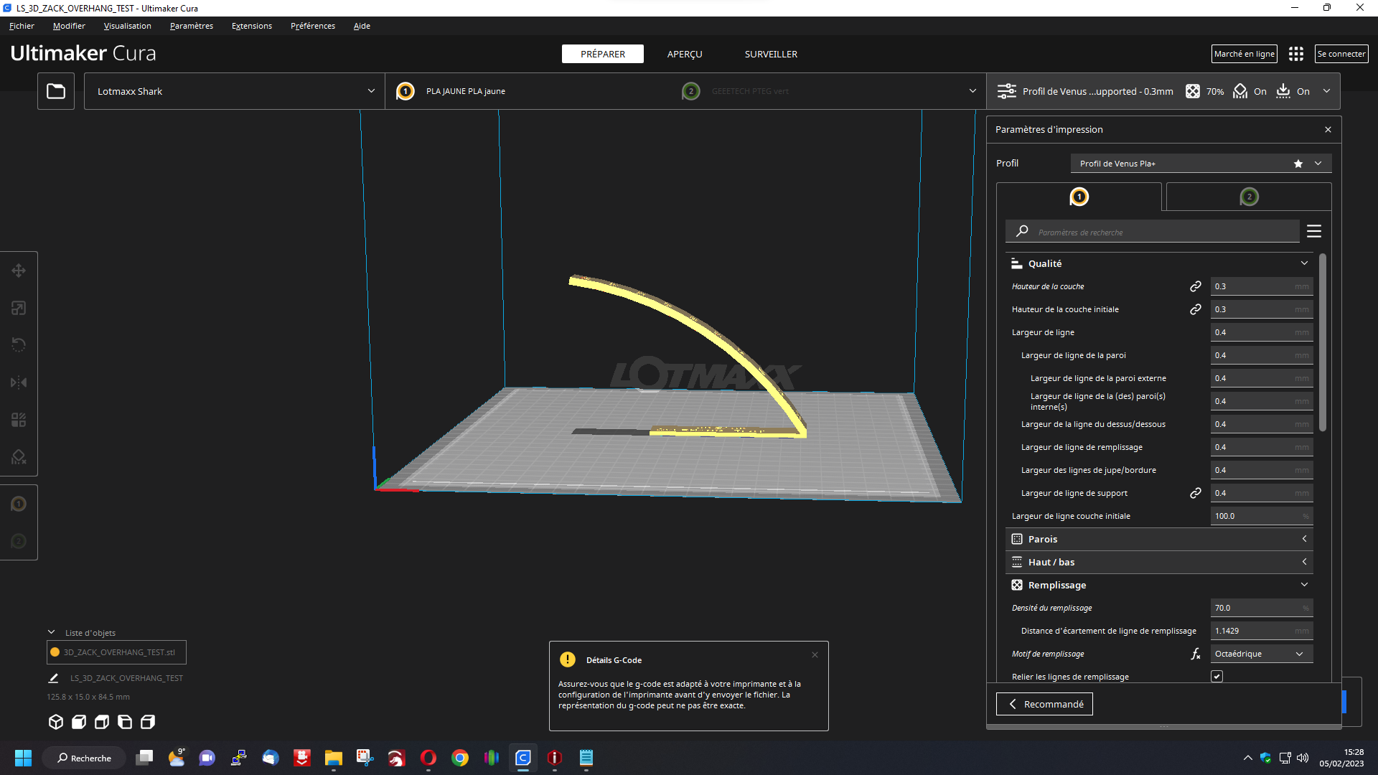This screenshot has width=1378, height=775.
Task: Expand the Parois settings section
Action: (1159, 539)
